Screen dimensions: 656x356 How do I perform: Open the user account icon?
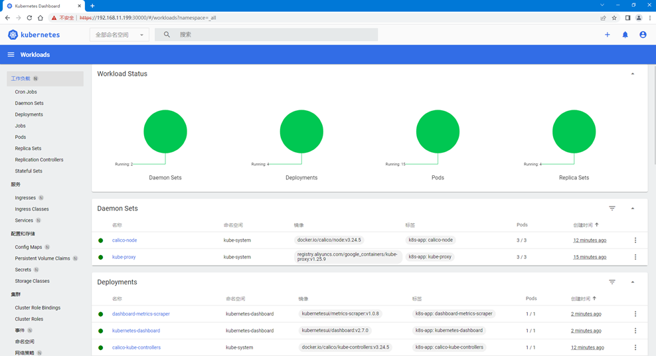click(x=643, y=35)
